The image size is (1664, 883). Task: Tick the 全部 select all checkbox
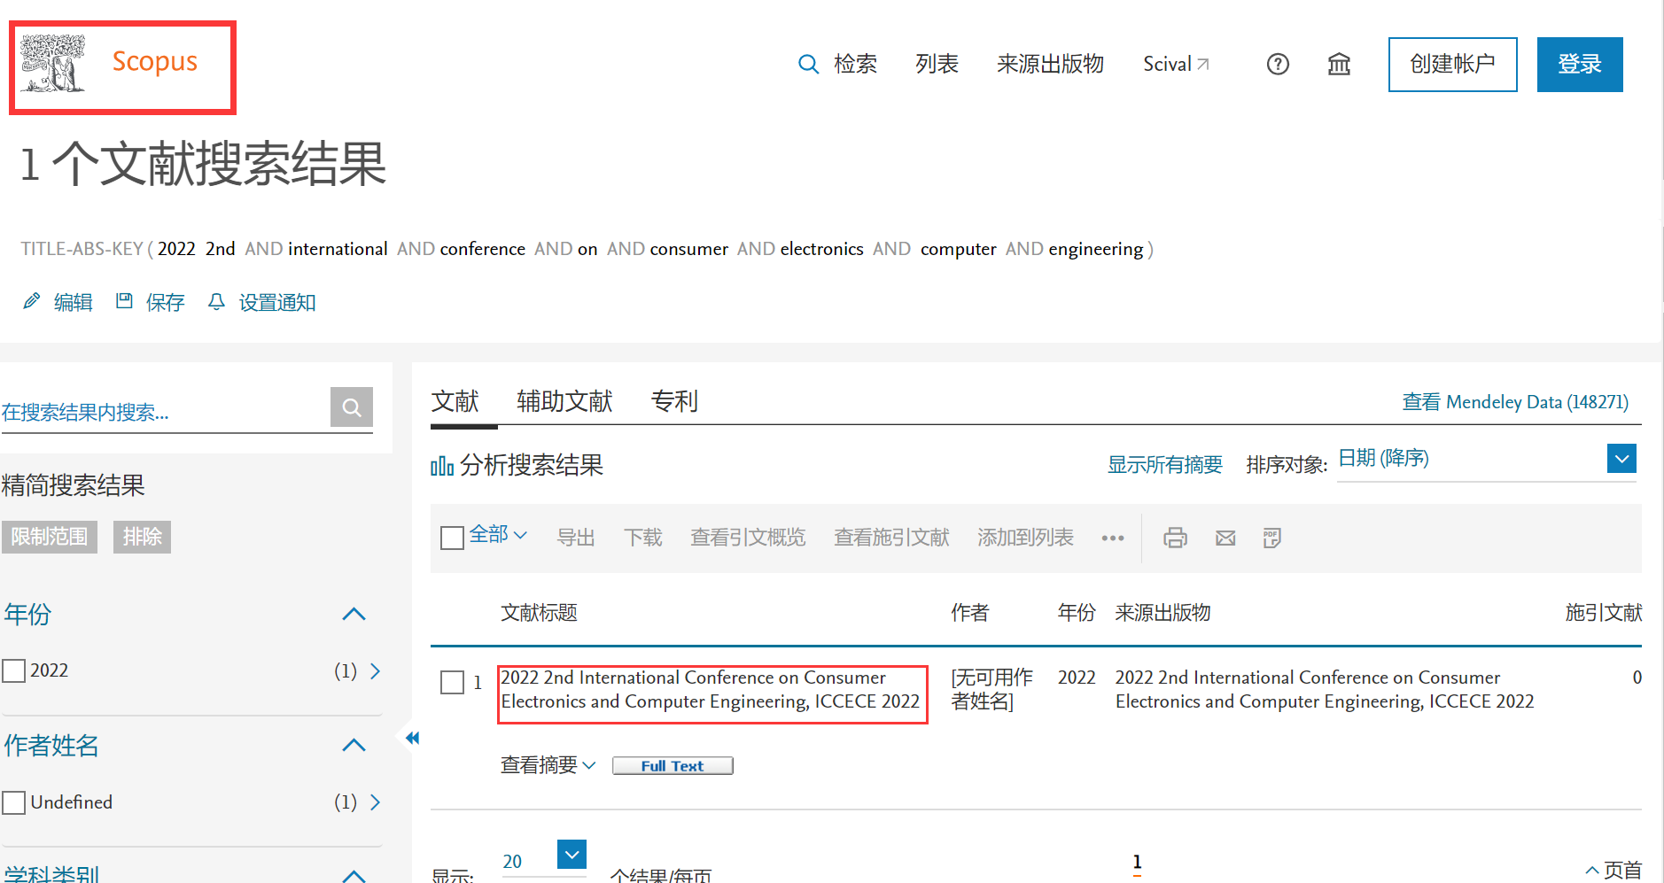tap(452, 538)
